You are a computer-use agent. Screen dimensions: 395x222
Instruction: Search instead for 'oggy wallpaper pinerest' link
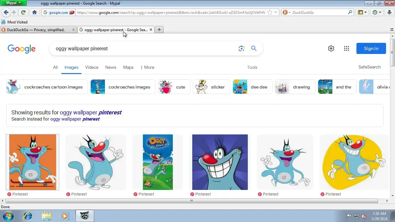75,119
